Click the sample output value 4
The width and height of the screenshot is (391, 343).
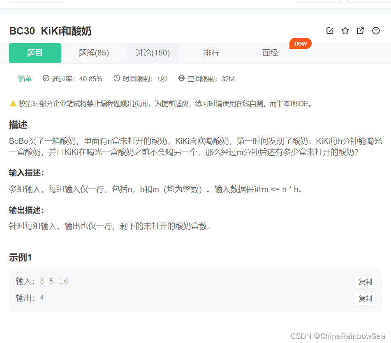42,298
